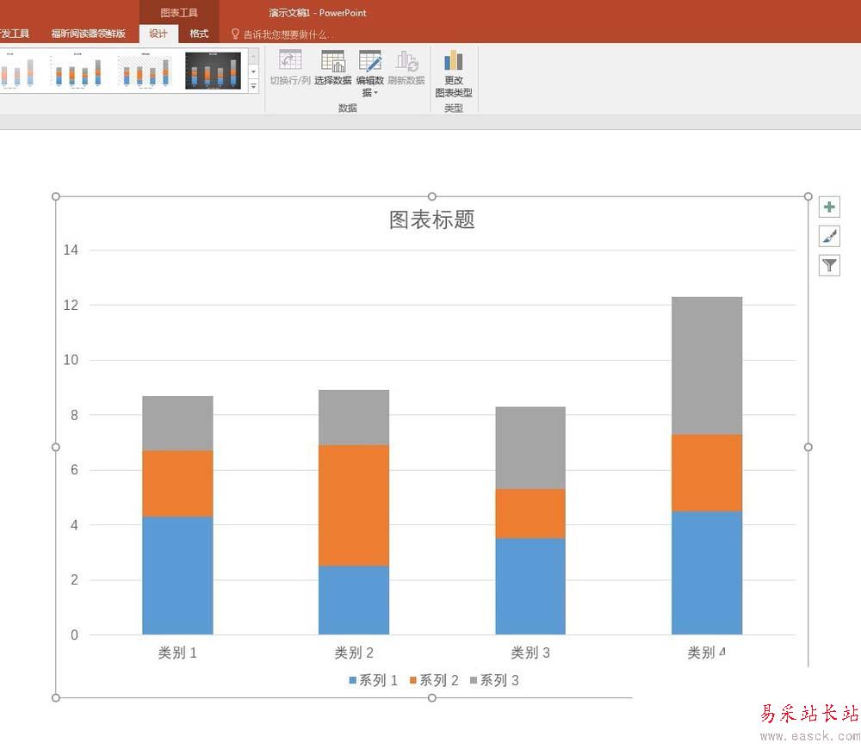Switch to the Format (格式) tab
The image size is (861, 749).
point(199,34)
